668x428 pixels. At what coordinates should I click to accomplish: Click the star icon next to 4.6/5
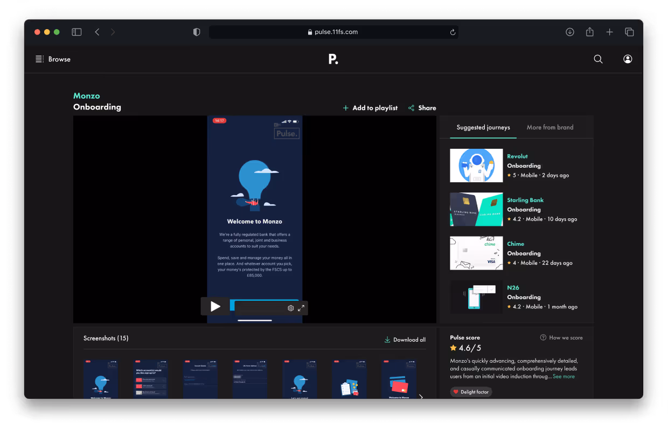(454, 348)
